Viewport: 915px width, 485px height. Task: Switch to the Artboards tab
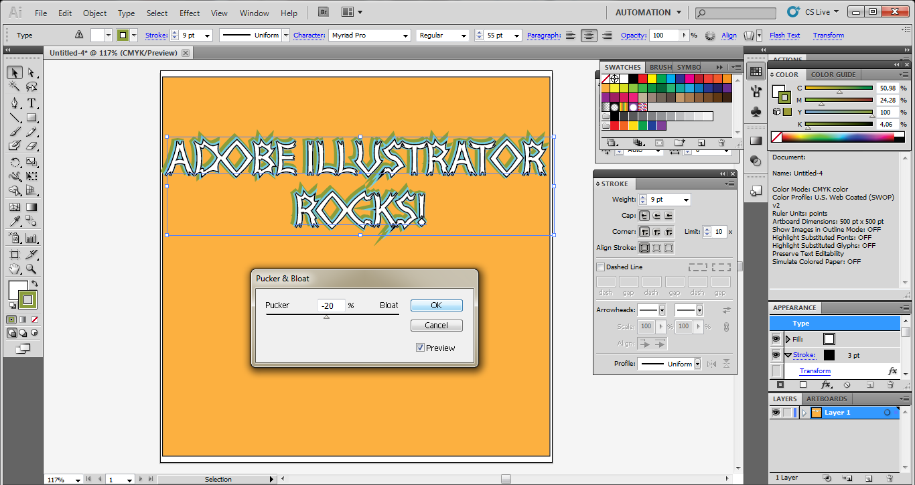click(827, 399)
